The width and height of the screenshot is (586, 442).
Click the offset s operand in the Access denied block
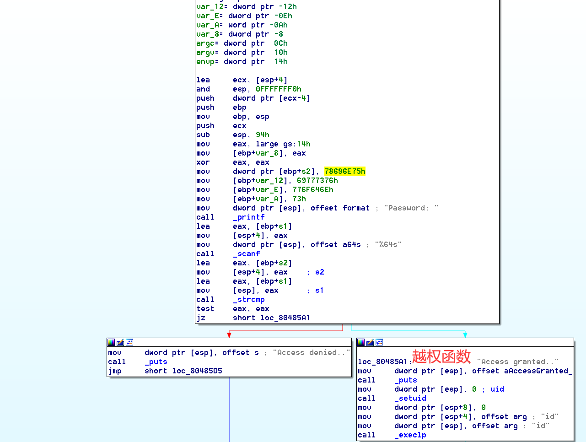241,353
